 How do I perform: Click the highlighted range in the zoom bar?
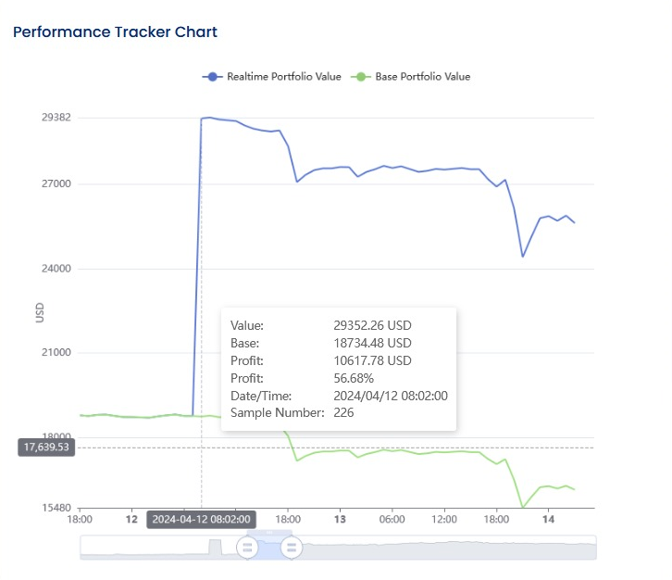click(269, 548)
